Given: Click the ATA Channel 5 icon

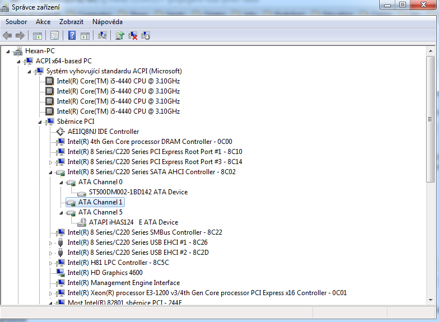Looking at the screenshot, I should point(71,213).
